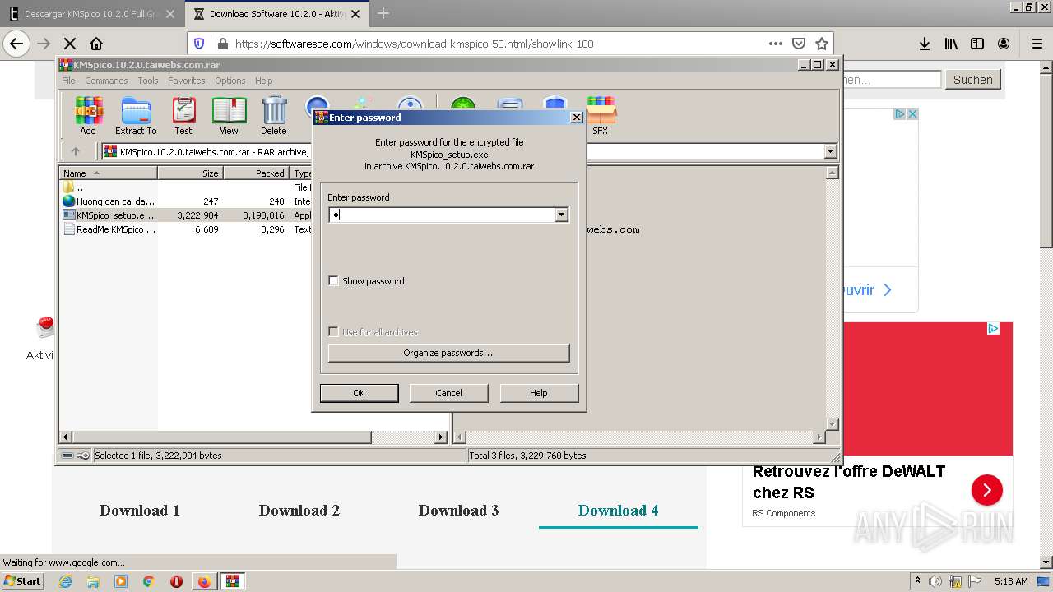The width and height of the screenshot is (1053, 592).
Task: Expand the Enter password dropdown arrow
Action: pos(561,215)
